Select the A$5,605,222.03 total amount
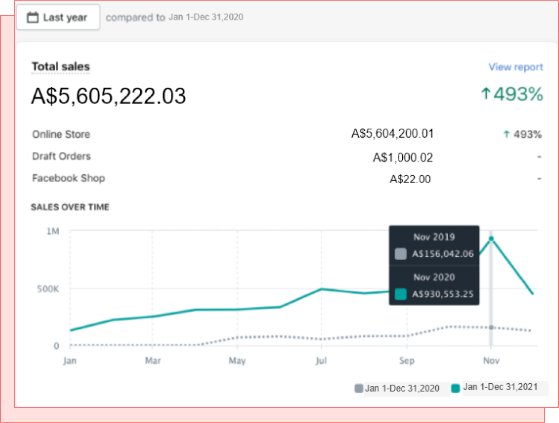The width and height of the screenshot is (559, 423). [109, 96]
